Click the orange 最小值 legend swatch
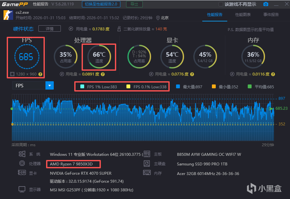 coord(214,87)
